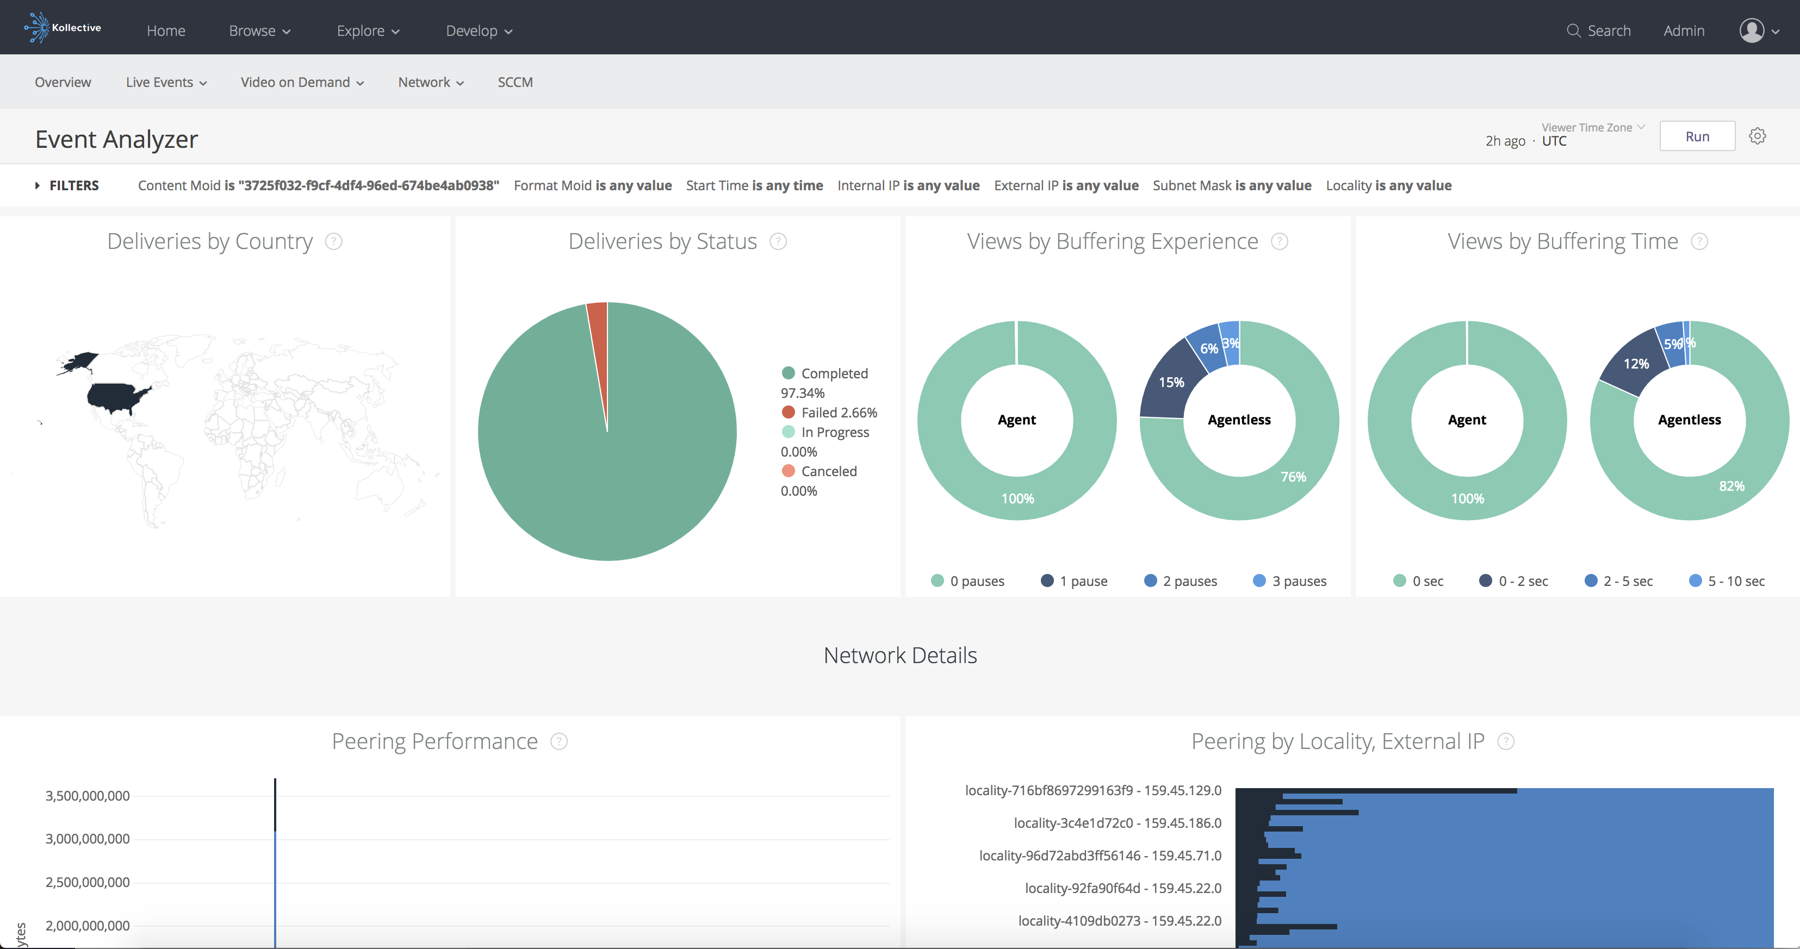Show help for Deliveries by Country
This screenshot has height=949, width=1800.
pos(334,242)
